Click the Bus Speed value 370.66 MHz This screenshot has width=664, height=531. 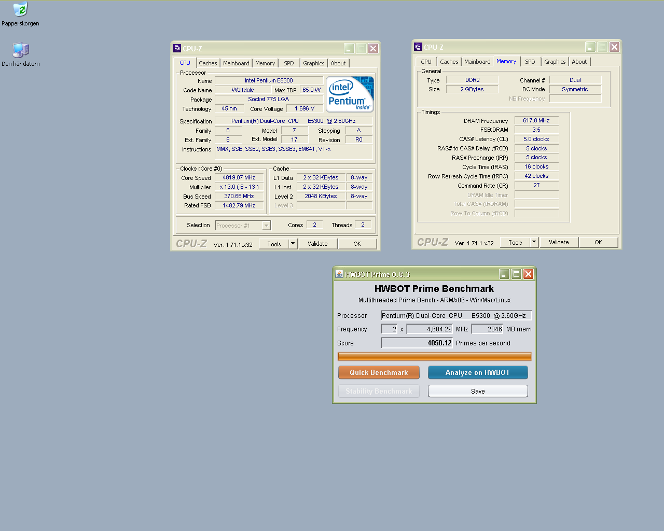[x=239, y=196]
